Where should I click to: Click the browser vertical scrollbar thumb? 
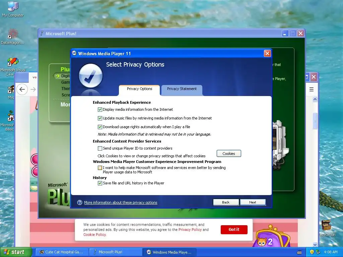pyautogui.click(x=315, y=121)
